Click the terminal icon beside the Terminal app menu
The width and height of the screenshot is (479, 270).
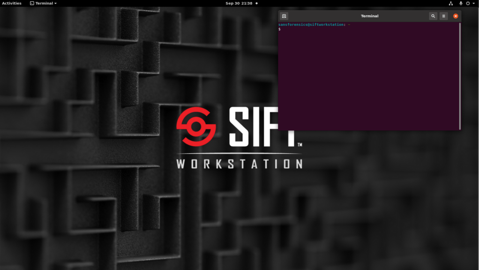[x=32, y=3]
